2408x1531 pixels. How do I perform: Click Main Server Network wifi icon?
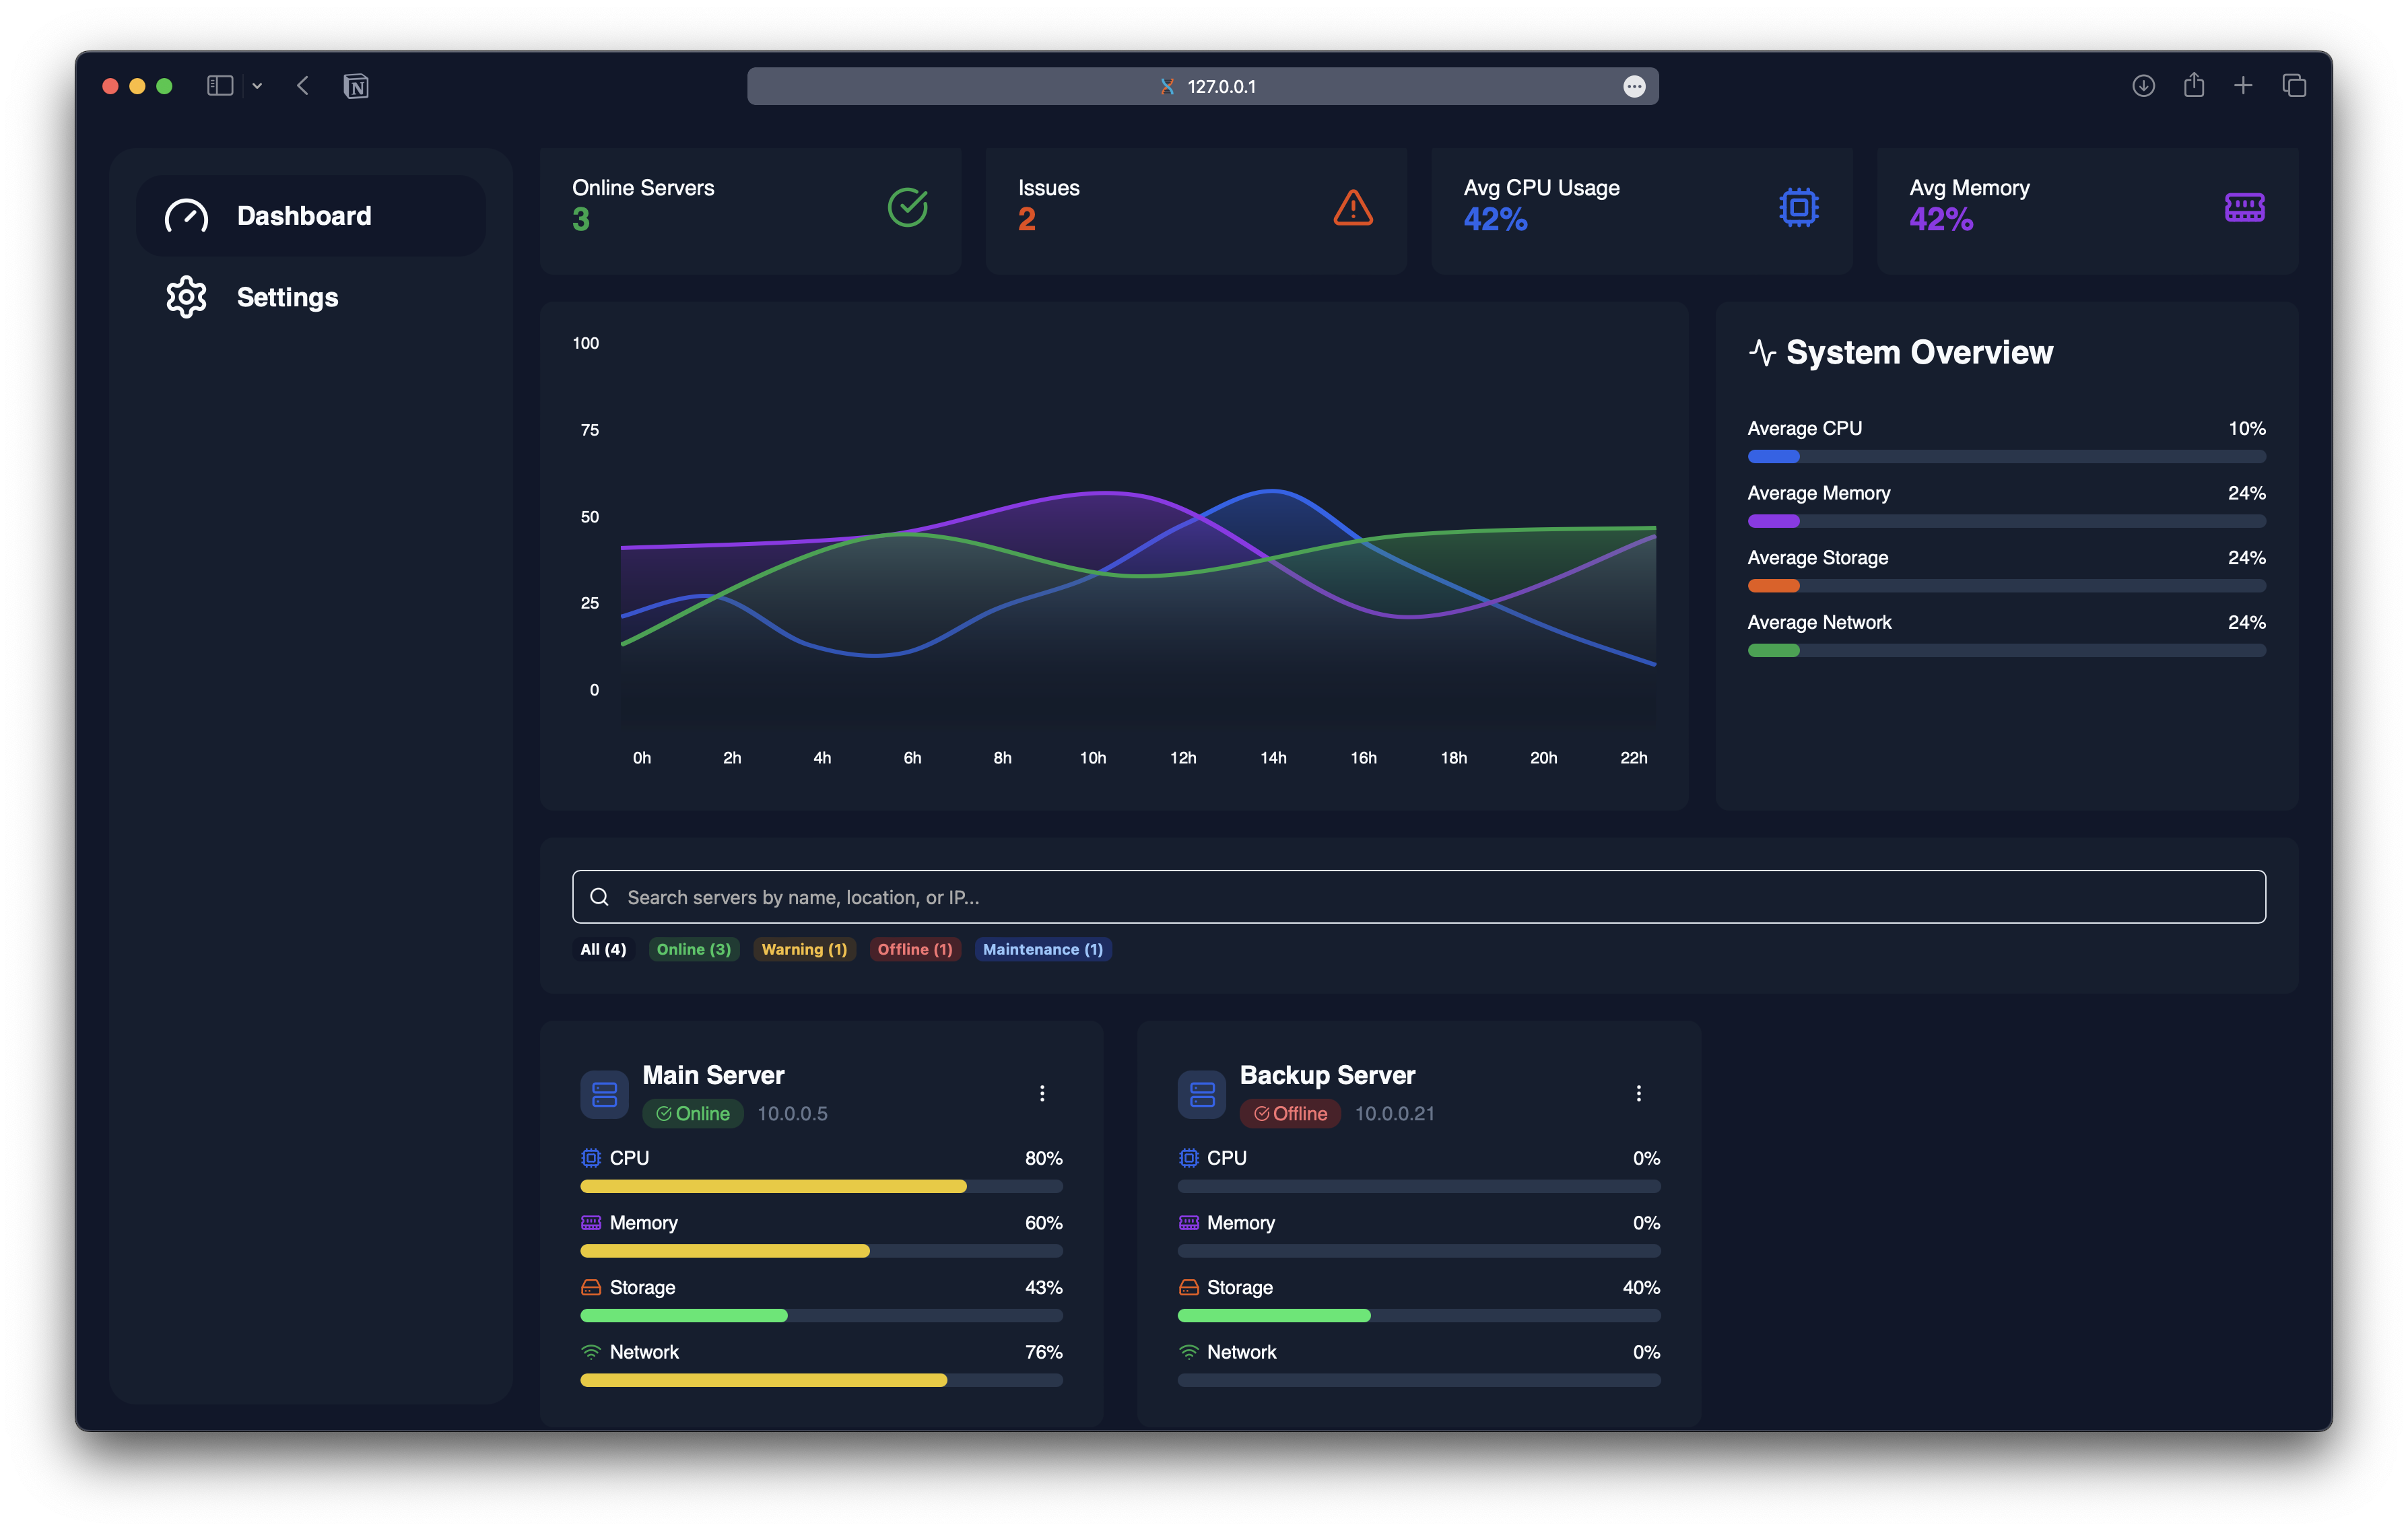(x=591, y=1351)
